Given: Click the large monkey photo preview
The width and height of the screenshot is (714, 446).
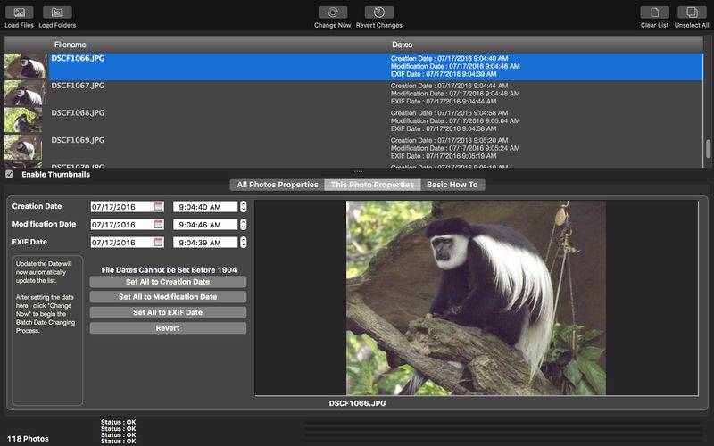Looking at the screenshot, I should 476,298.
